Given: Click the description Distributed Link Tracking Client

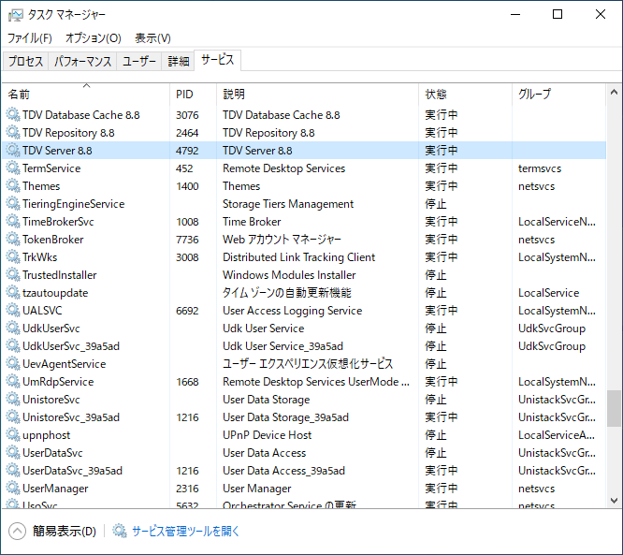Looking at the screenshot, I should pos(298,257).
